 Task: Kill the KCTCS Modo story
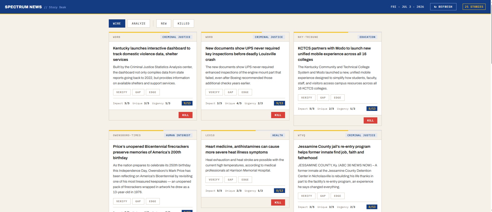pos(370,120)
